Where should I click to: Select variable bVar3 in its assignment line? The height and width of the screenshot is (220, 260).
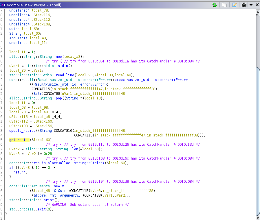click(14, 154)
